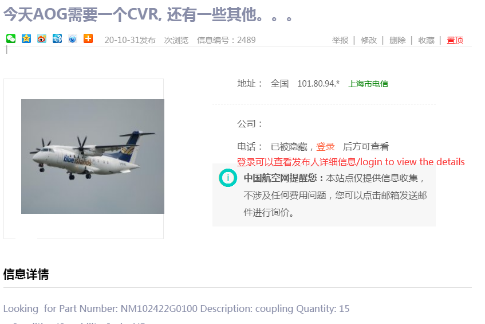Click the blue water-drop share icon
The image size is (485, 324).
pos(73,39)
